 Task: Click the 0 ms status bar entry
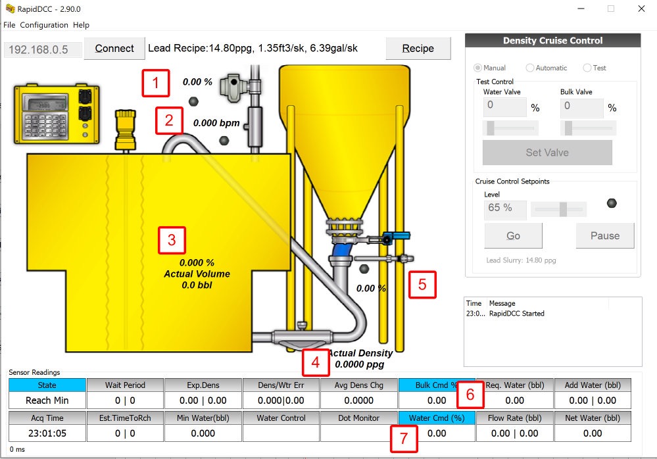point(17,449)
